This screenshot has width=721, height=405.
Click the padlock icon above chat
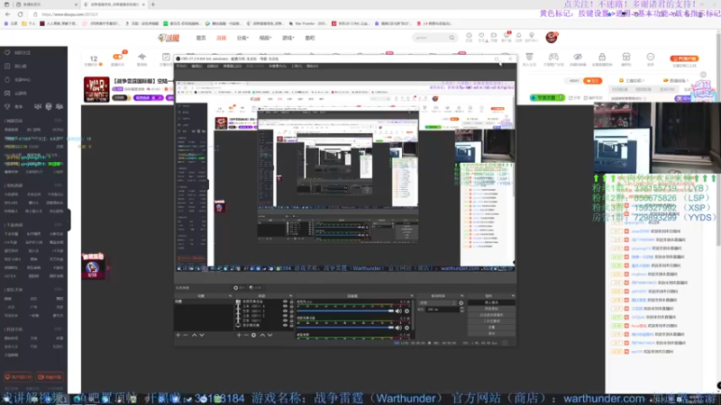(602, 57)
